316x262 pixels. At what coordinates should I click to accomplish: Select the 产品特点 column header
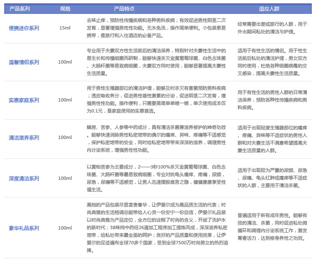point(124,8)
